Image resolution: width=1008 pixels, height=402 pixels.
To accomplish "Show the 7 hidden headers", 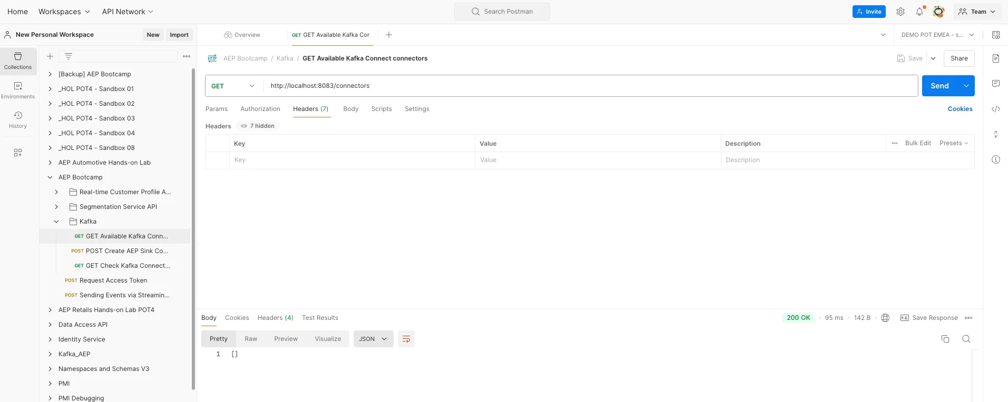I will point(258,126).
